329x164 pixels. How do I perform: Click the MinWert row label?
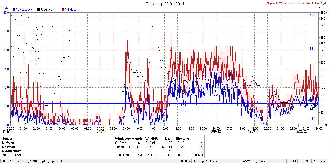[8, 143]
